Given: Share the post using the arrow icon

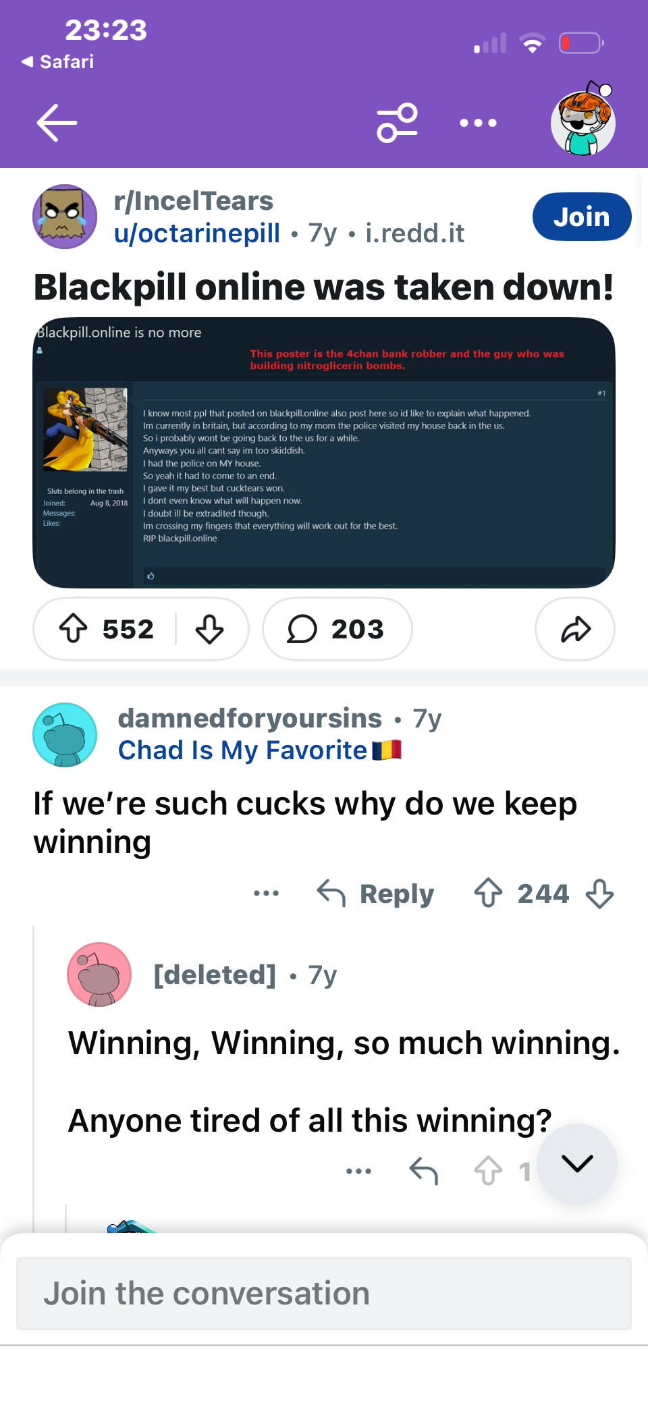Looking at the screenshot, I should tap(575, 629).
